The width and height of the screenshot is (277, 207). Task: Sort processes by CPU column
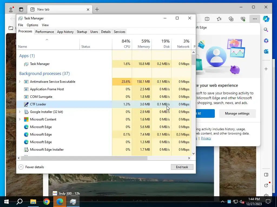tap(122, 44)
